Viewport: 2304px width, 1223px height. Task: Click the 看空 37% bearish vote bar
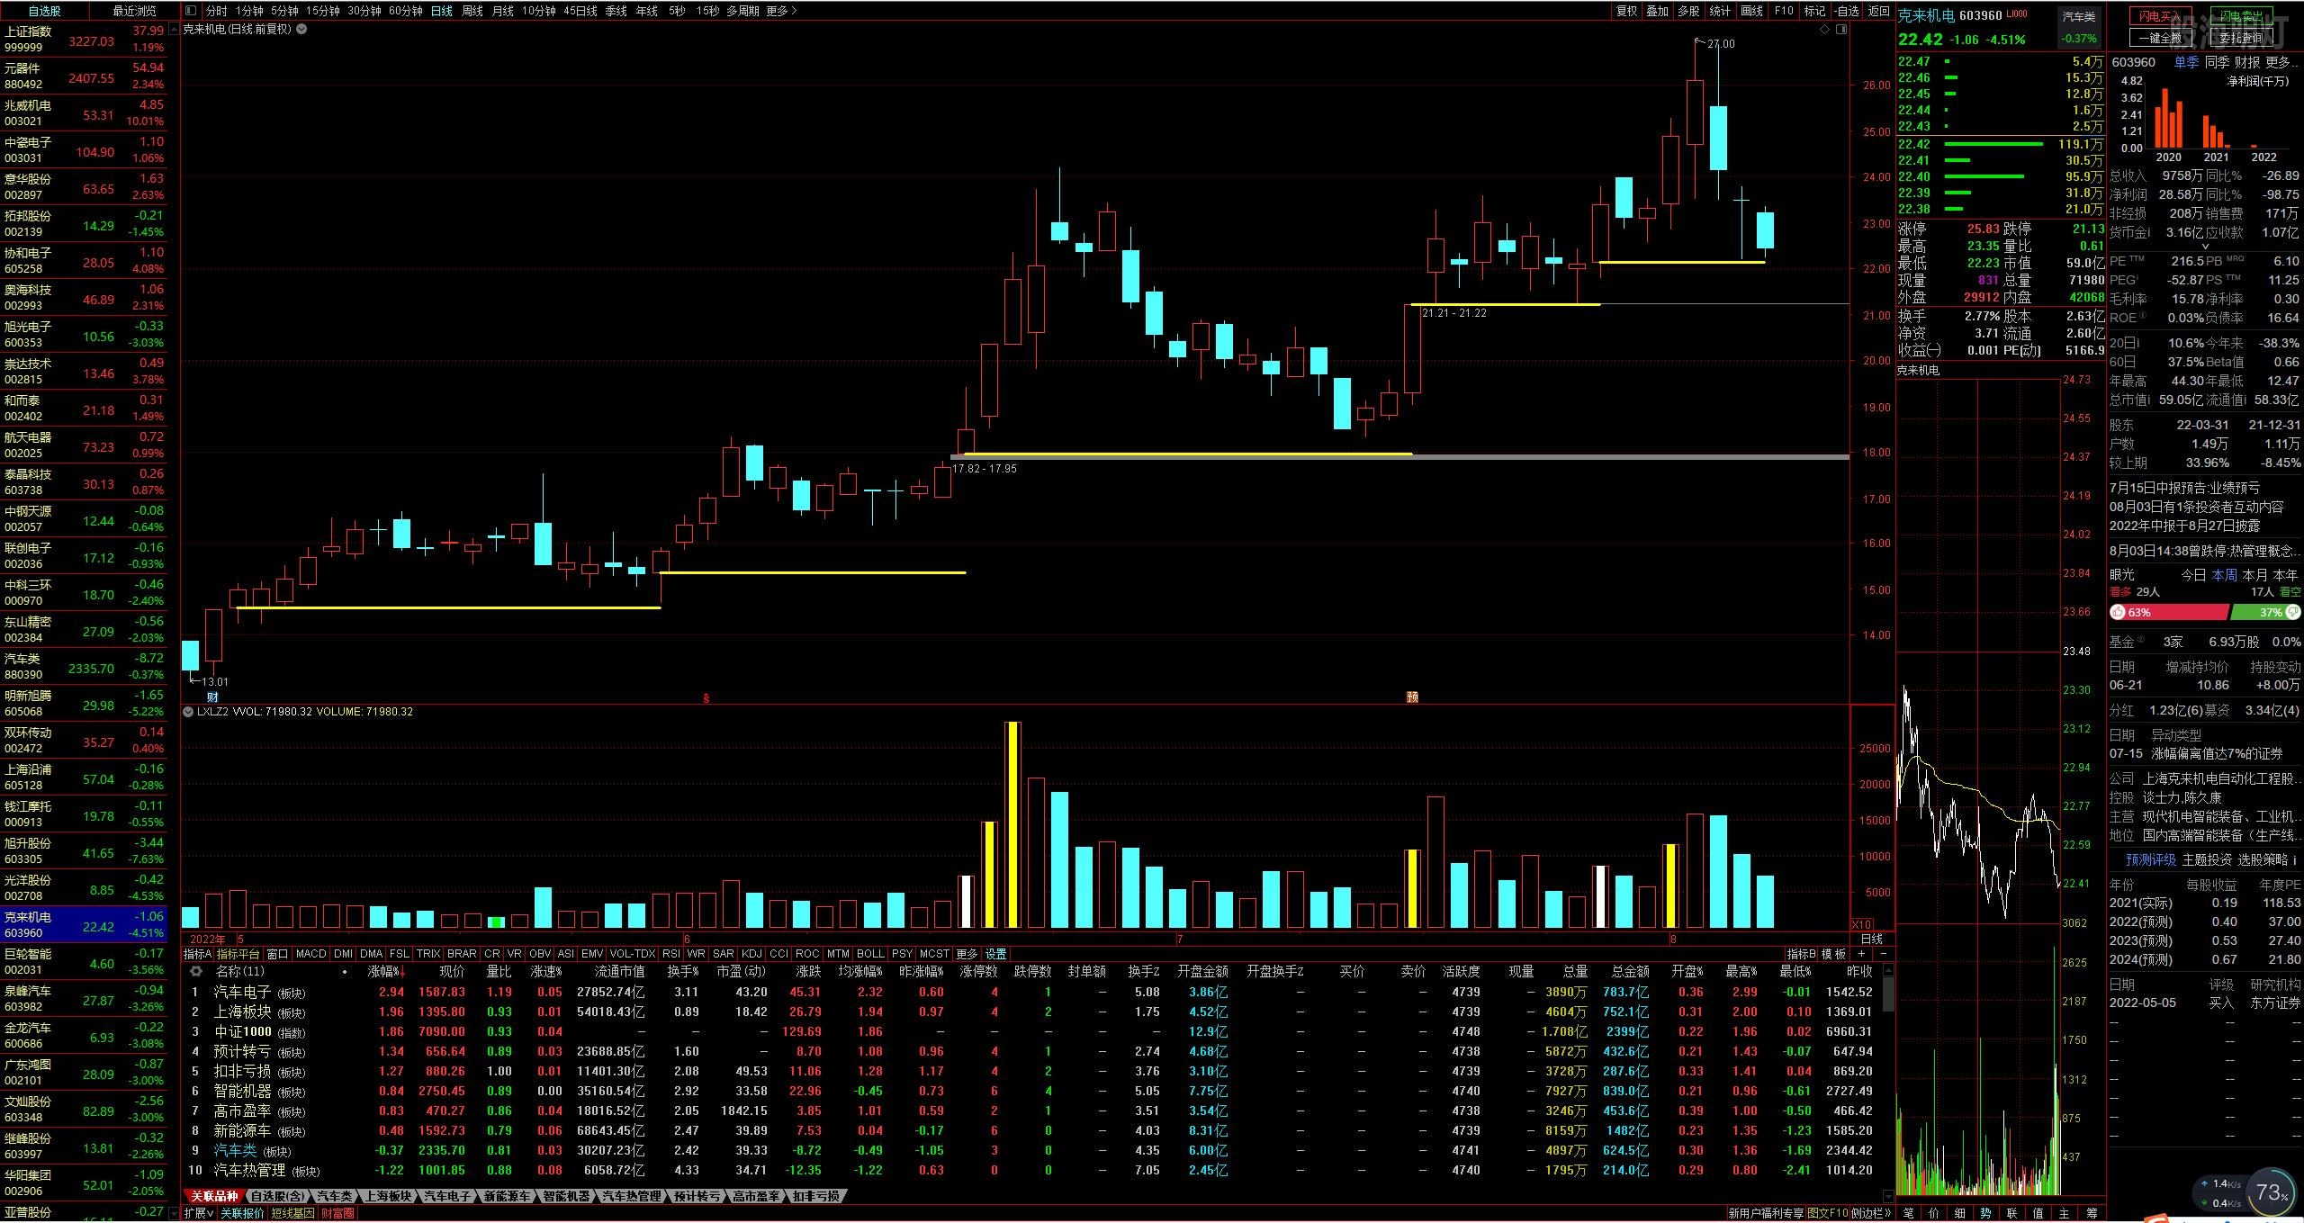pos(2266,612)
